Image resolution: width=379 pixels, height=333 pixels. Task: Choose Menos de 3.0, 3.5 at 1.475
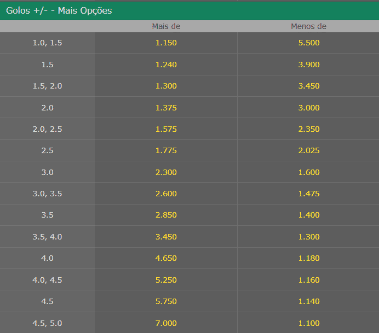308,194
